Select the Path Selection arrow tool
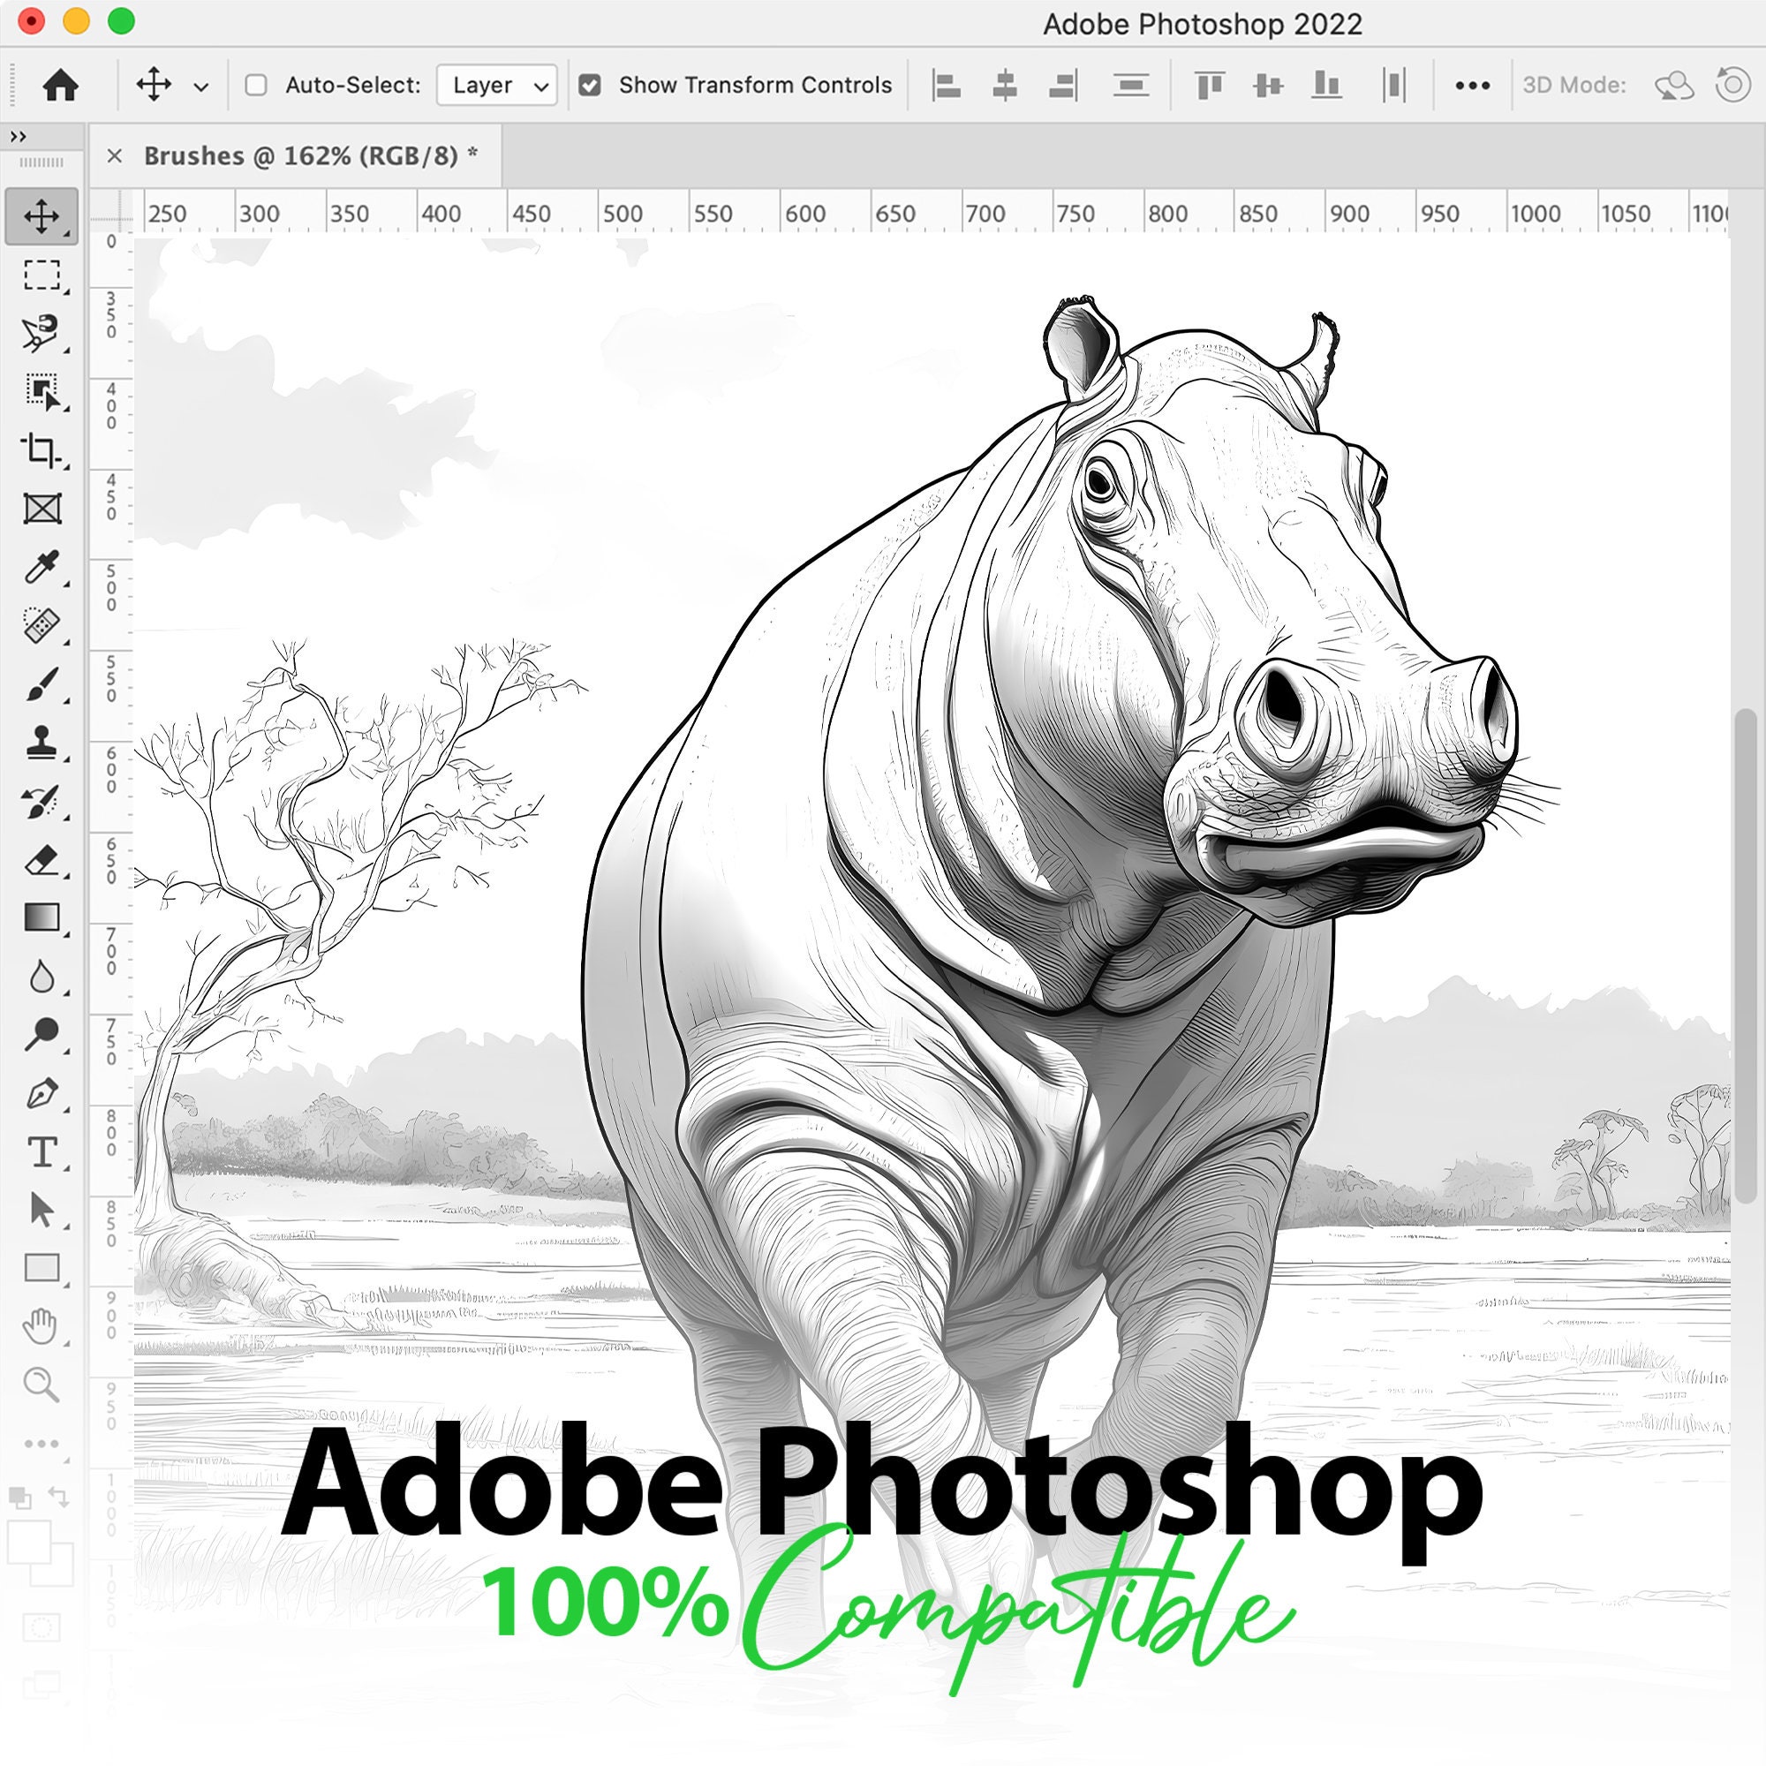This screenshot has width=1766, height=1766. click(42, 1210)
